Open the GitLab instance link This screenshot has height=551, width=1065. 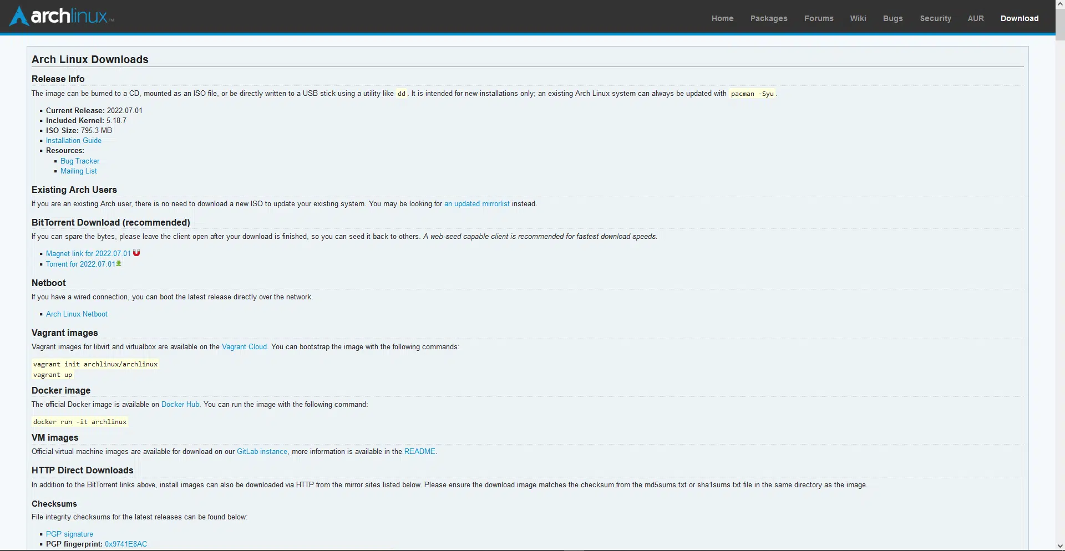click(262, 452)
